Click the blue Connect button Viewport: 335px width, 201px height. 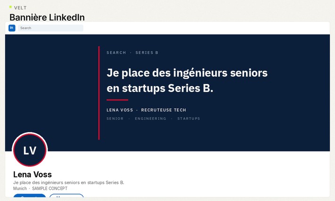click(x=30, y=196)
